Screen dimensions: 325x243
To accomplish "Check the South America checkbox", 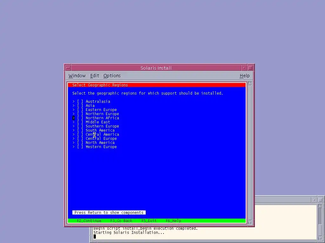I will click(80, 130).
